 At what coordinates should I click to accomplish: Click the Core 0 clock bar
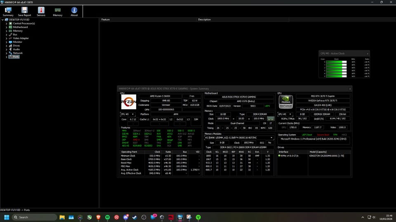[x=337, y=62]
